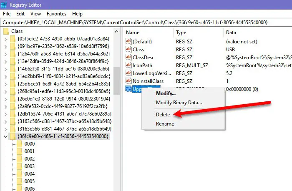The height and width of the screenshot is (191, 292).
Task: Open the Edit menu
Action: click(20, 14)
